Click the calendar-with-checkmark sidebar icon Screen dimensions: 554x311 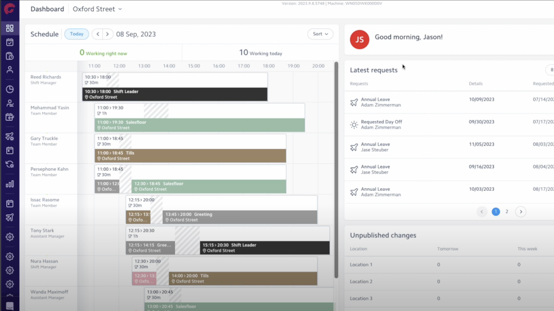(x=10, y=42)
